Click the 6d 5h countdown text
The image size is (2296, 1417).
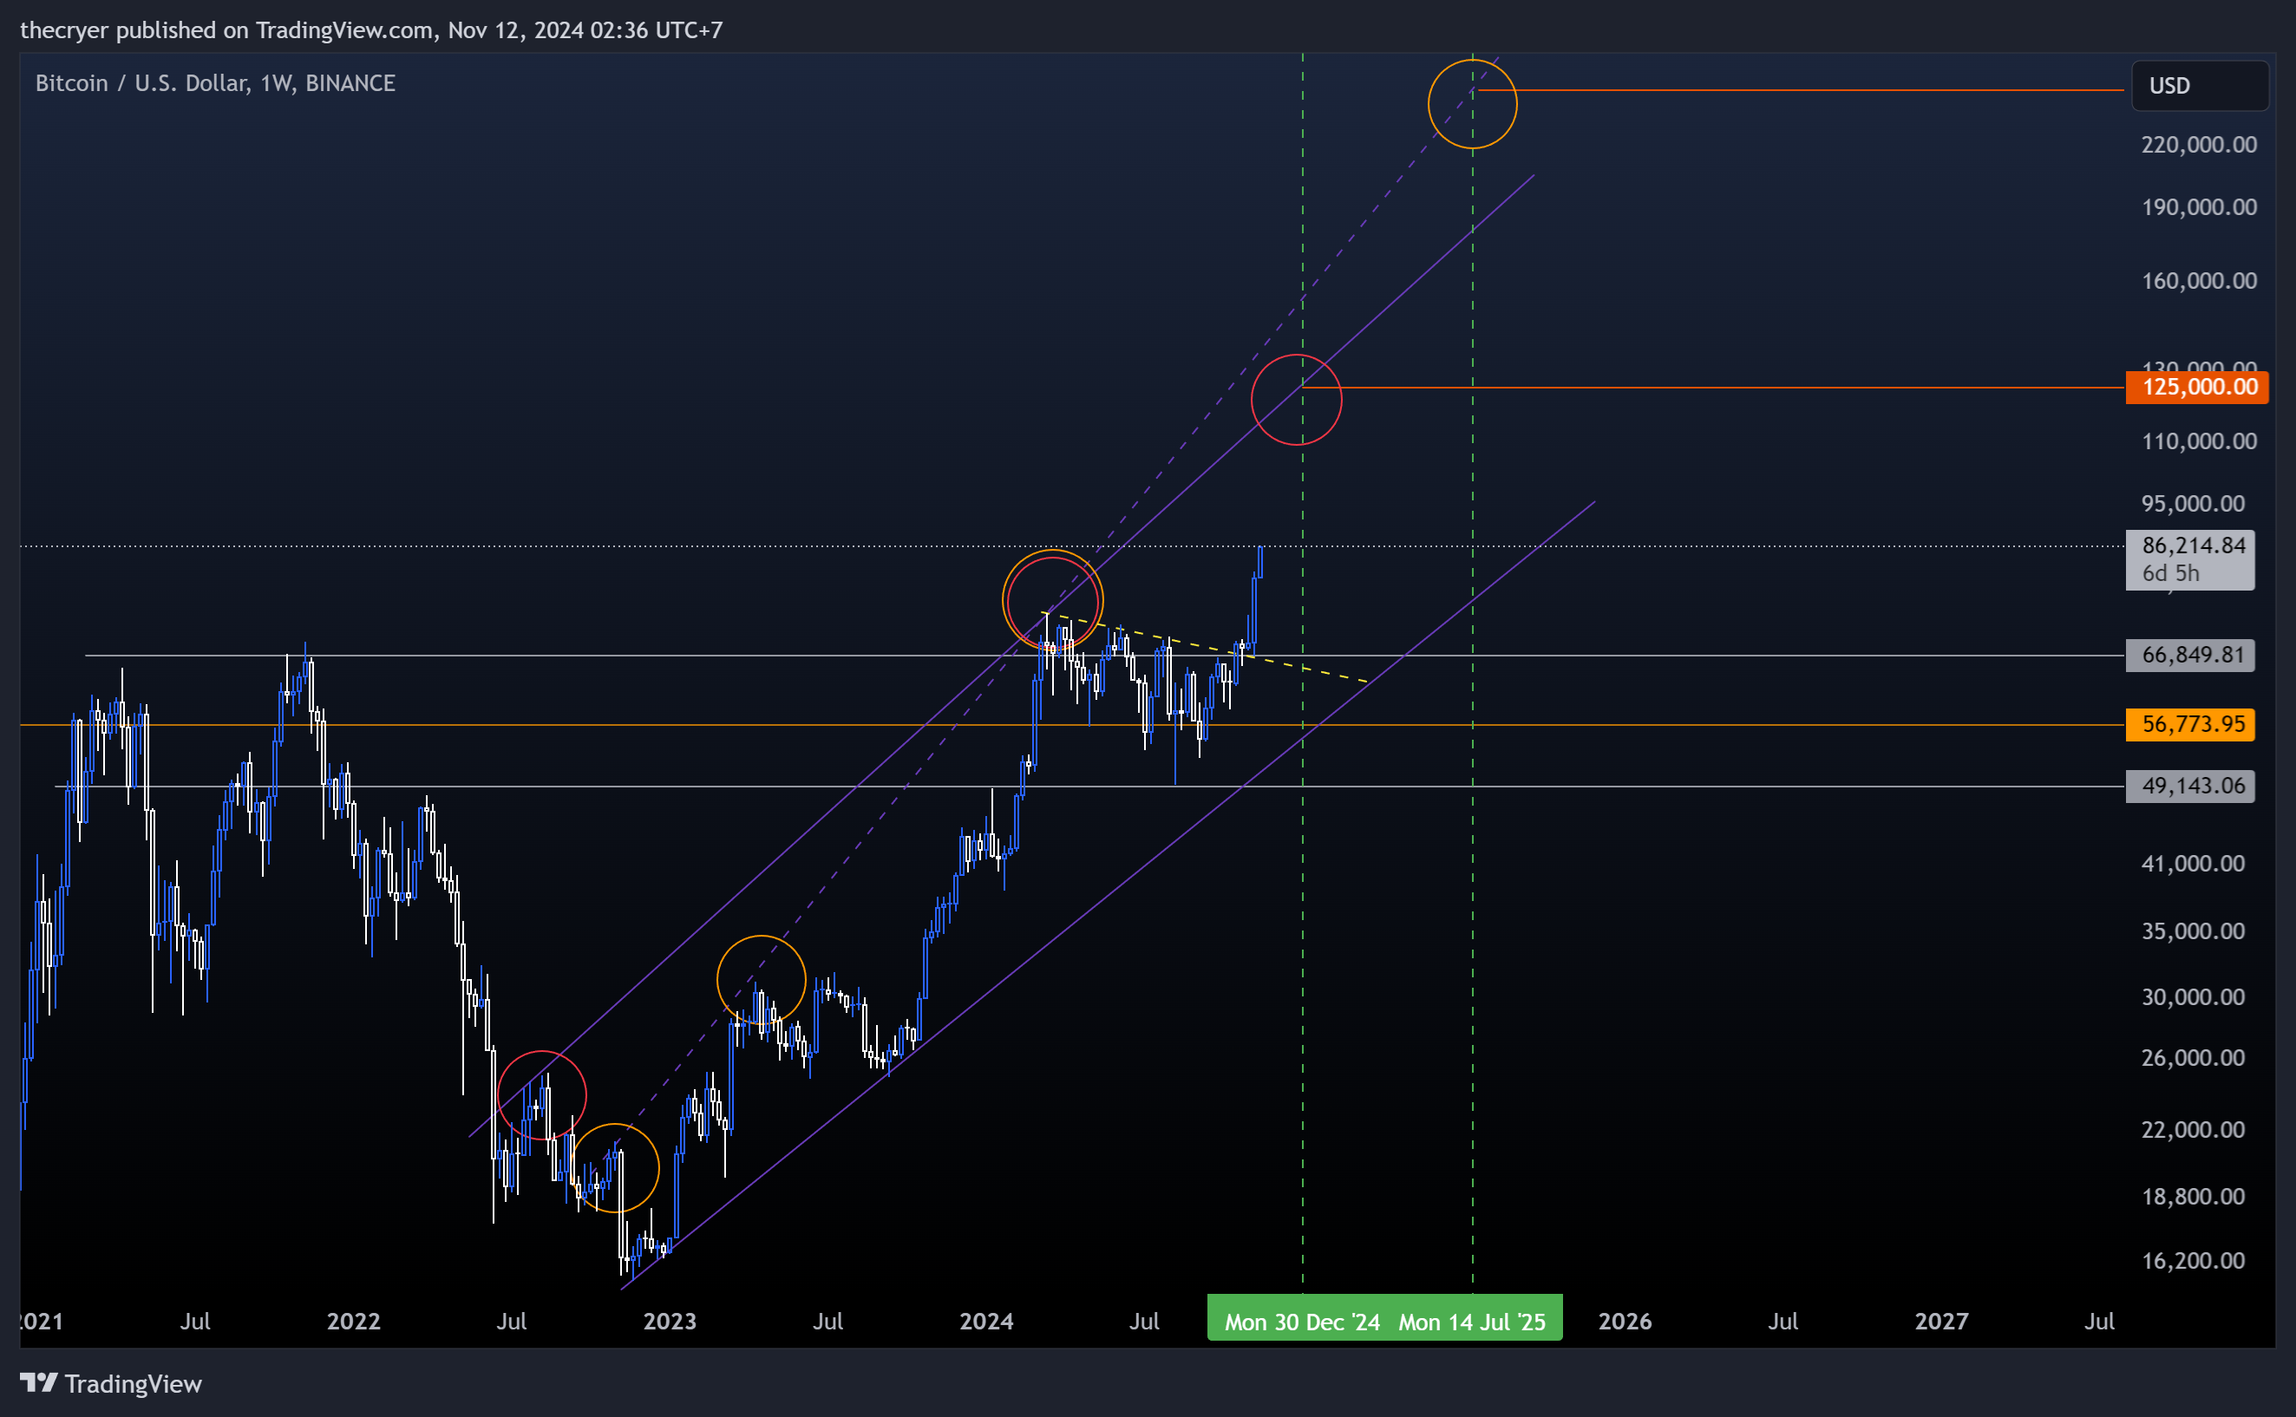[2170, 573]
